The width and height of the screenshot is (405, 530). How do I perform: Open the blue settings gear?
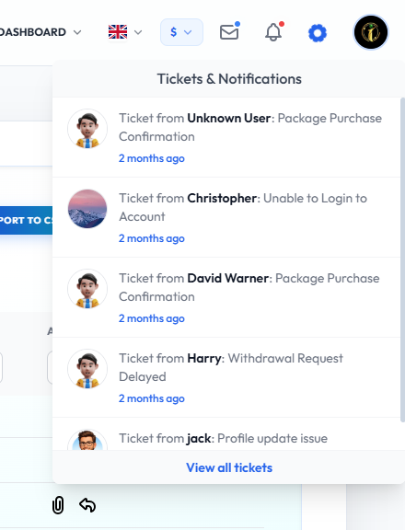point(318,33)
